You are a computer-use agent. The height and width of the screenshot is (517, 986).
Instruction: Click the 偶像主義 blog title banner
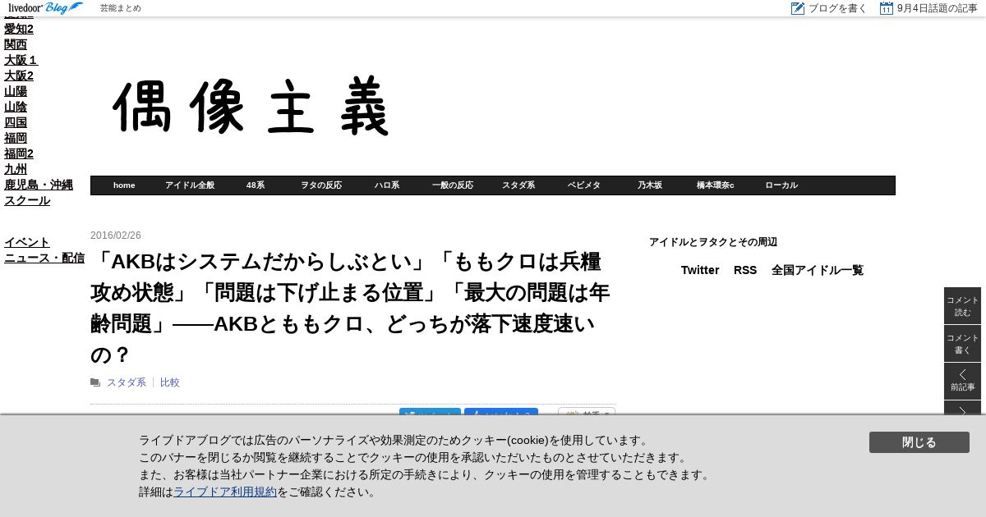tap(251, 107)
